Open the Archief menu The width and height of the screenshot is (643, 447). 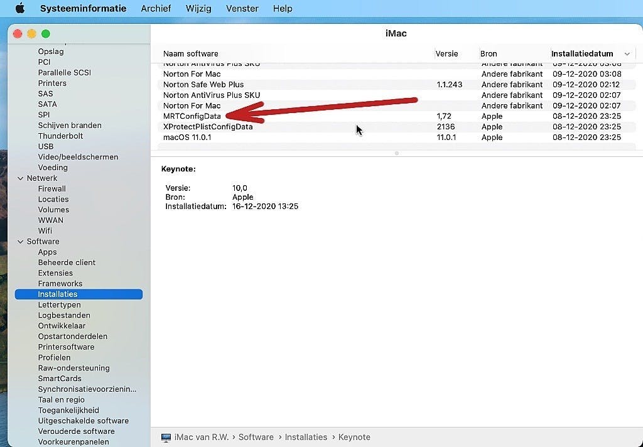156,8
